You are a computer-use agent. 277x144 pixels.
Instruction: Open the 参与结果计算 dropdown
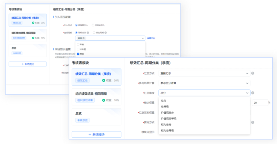204,83
